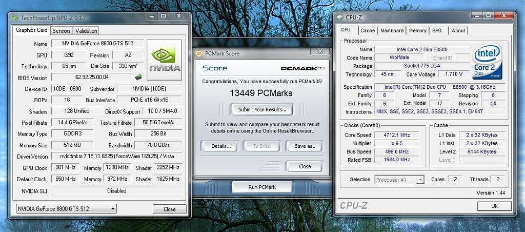Minimize the GPU-Z window
The height and width of the screenshot is (232, 525).
pos(152,15)
